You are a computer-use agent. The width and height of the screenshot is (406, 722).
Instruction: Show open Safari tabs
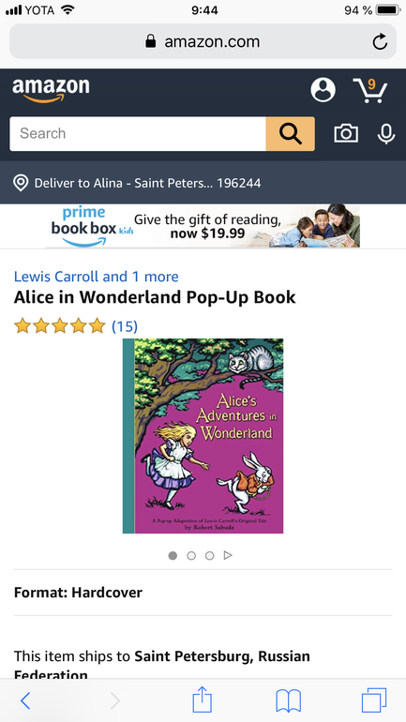pos(374,700)
